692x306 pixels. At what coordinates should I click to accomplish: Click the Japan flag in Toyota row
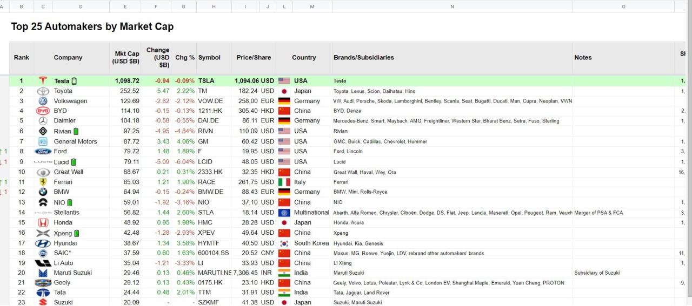tap(284, 91)
